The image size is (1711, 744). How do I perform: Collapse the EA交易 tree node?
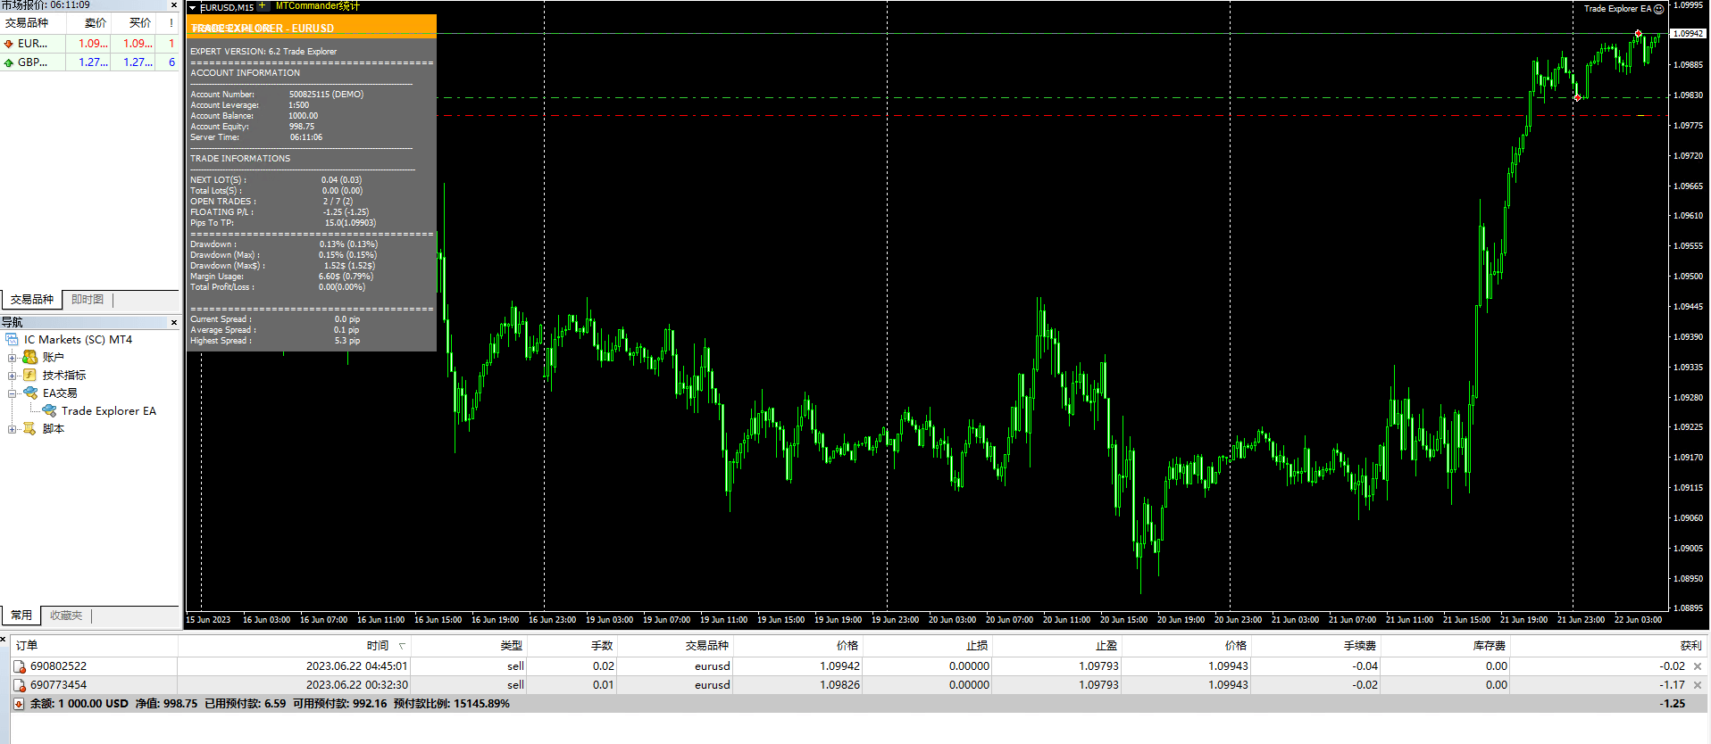13,393
